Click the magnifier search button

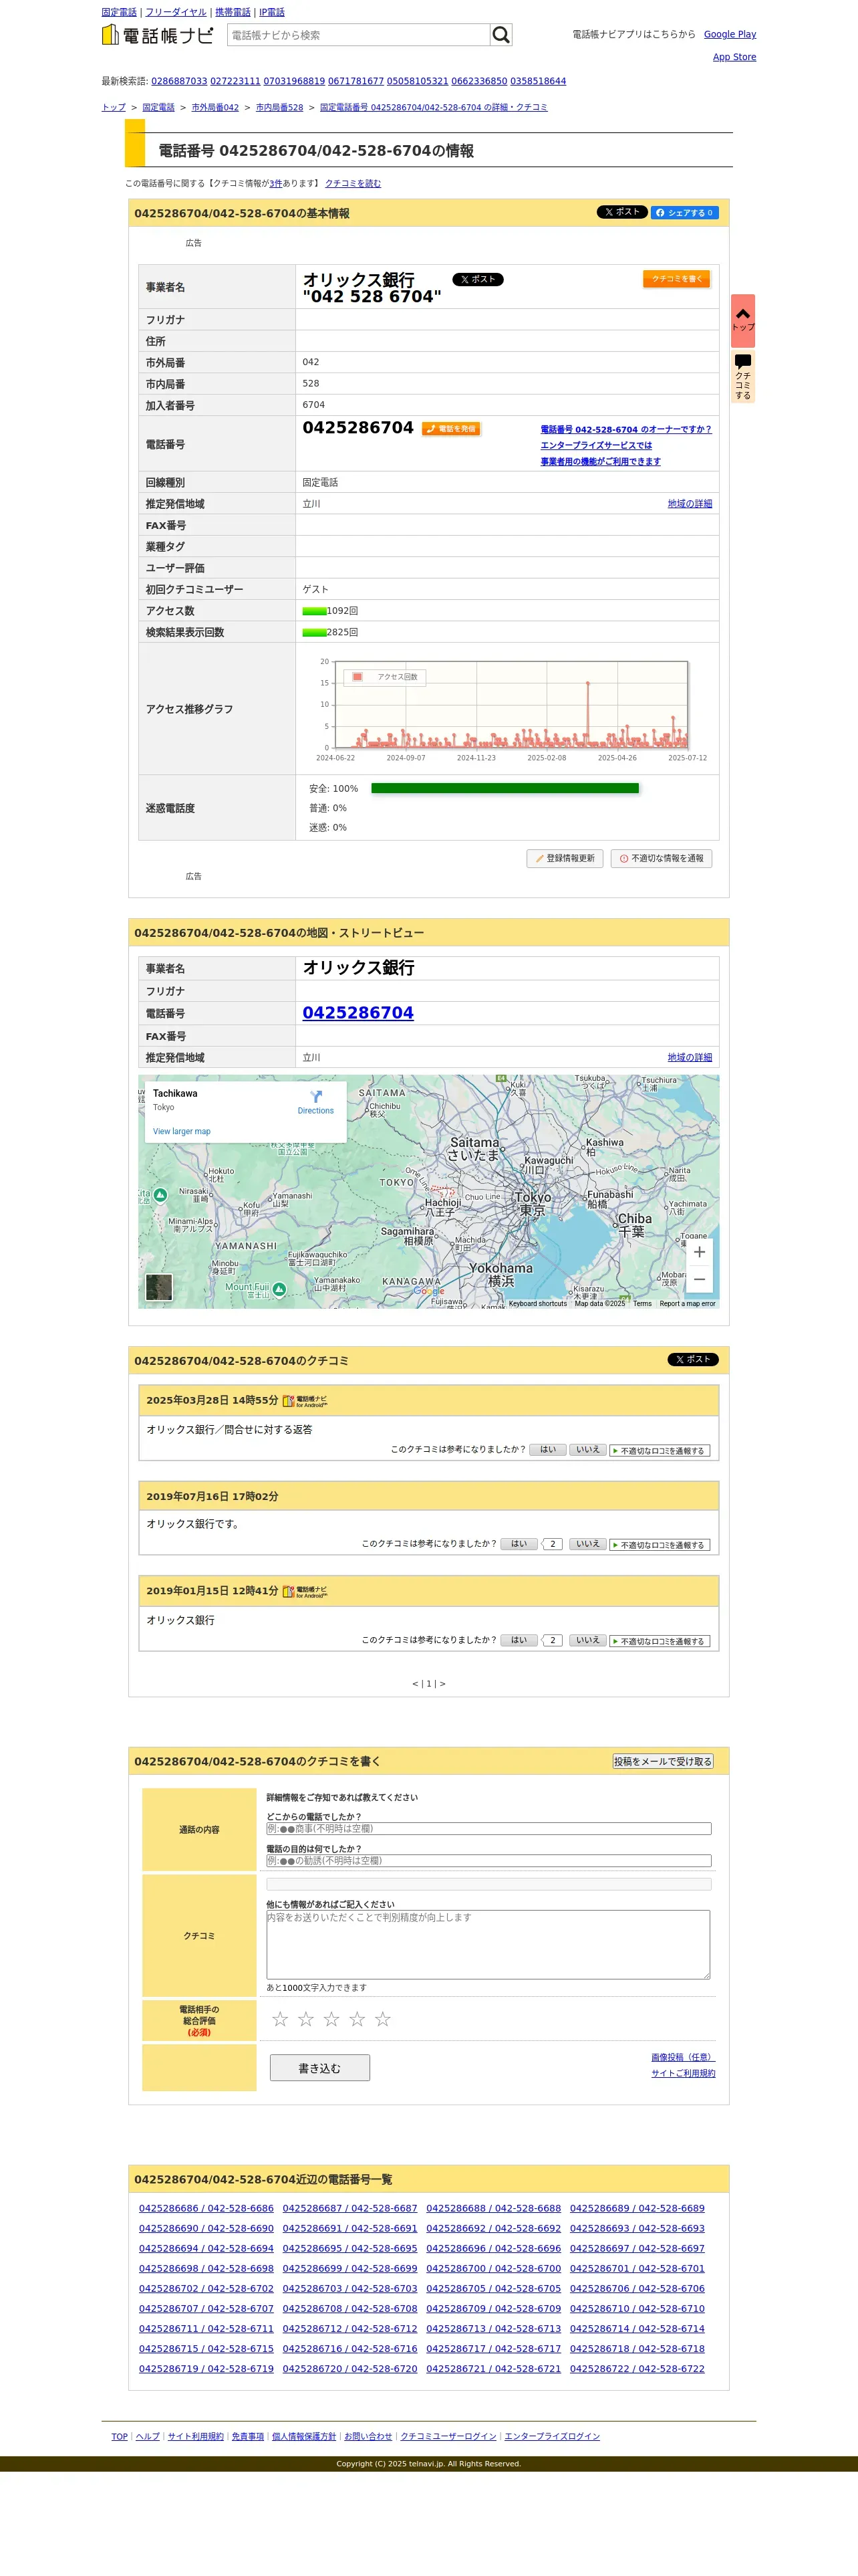click(x=501, y=35)
